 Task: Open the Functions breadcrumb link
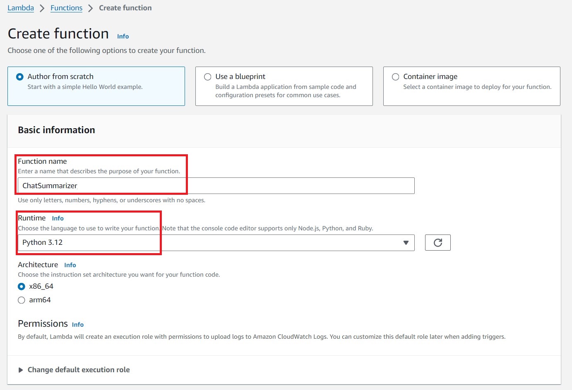click(66, 8)
